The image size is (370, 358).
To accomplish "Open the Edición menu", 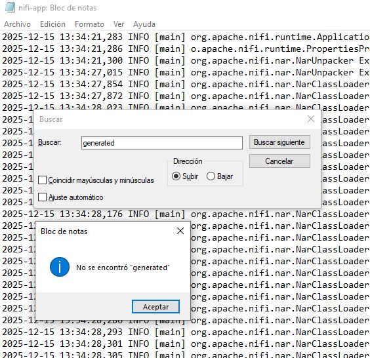I will (x=52, y=24).
